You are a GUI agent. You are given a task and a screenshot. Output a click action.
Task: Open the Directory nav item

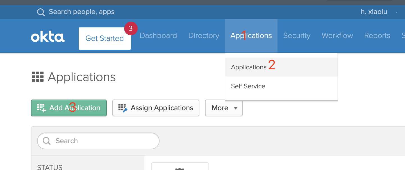tap(204, 36)
